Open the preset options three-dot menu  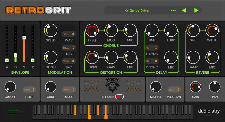[x=173, y=10]
